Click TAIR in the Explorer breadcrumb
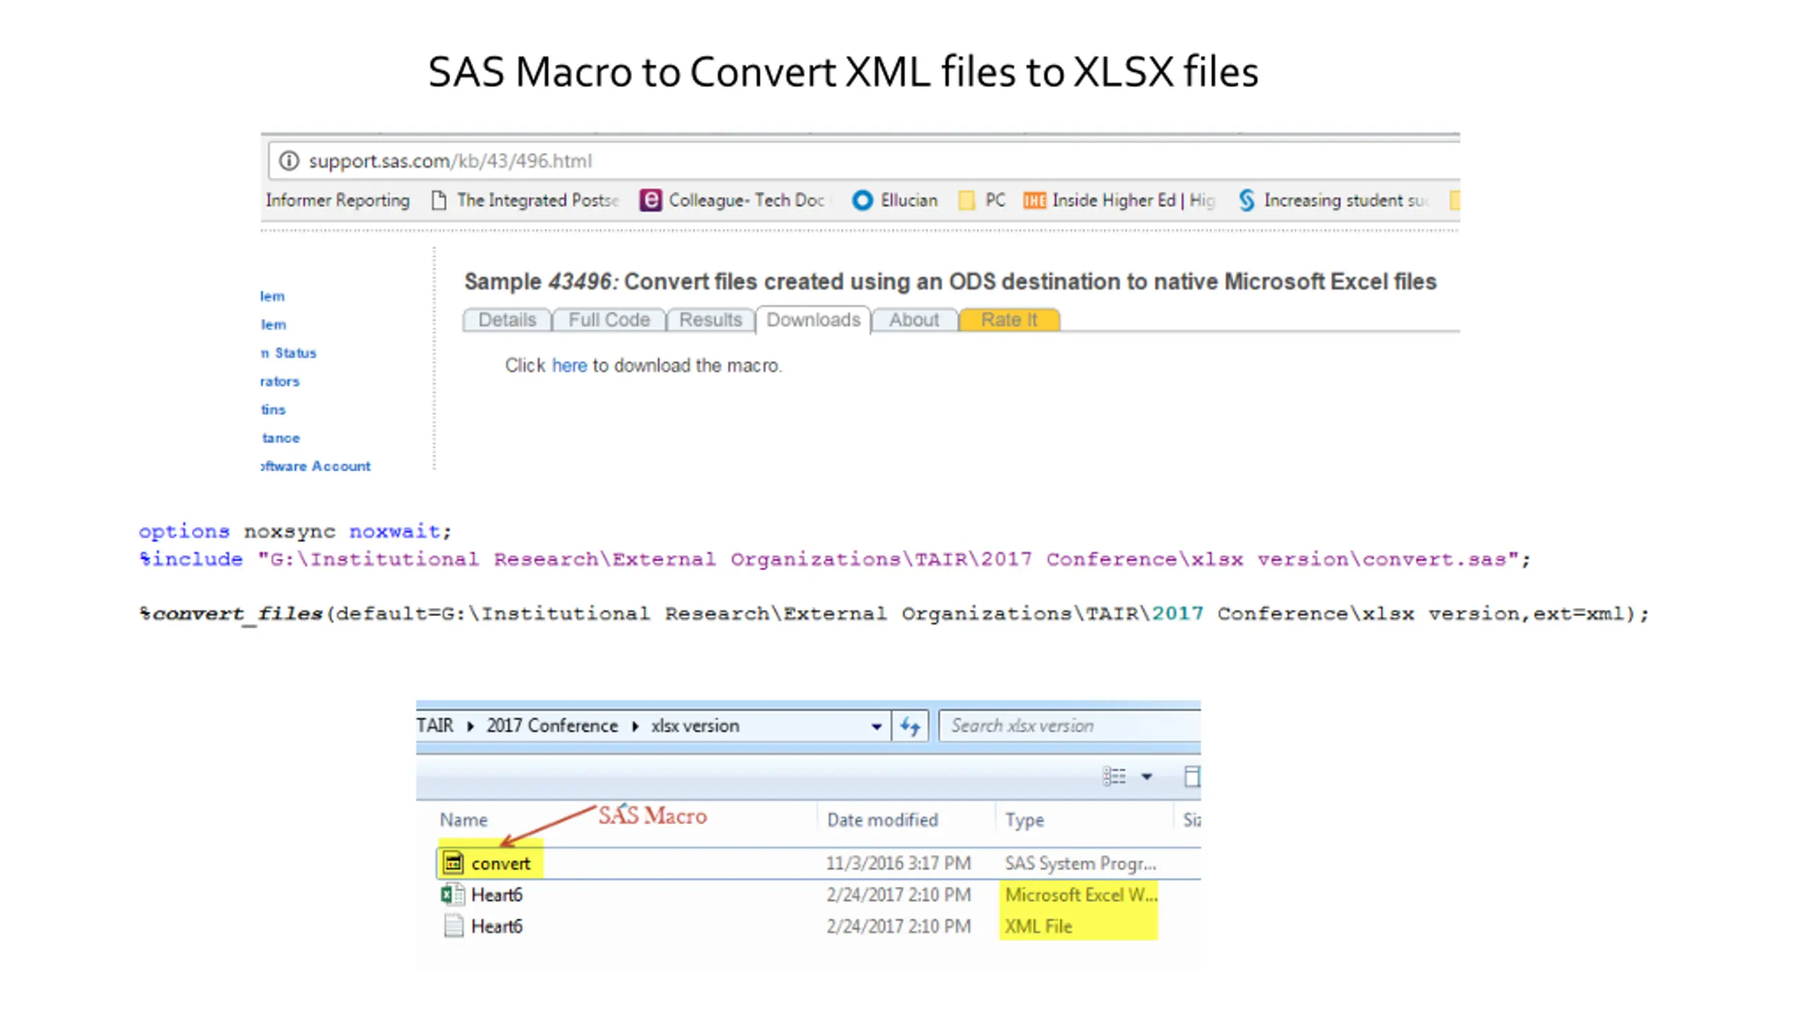 point(435,725)
